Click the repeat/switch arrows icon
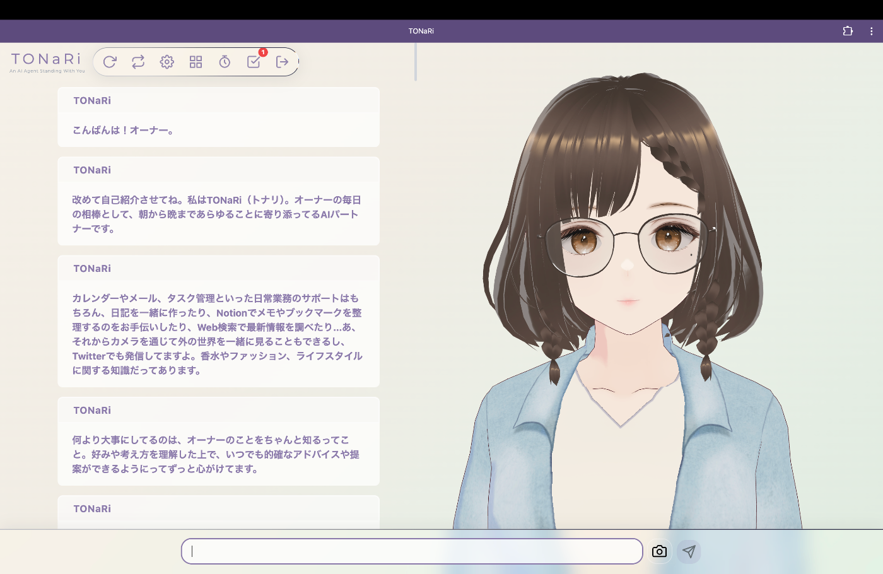 (x=138, y=62)
